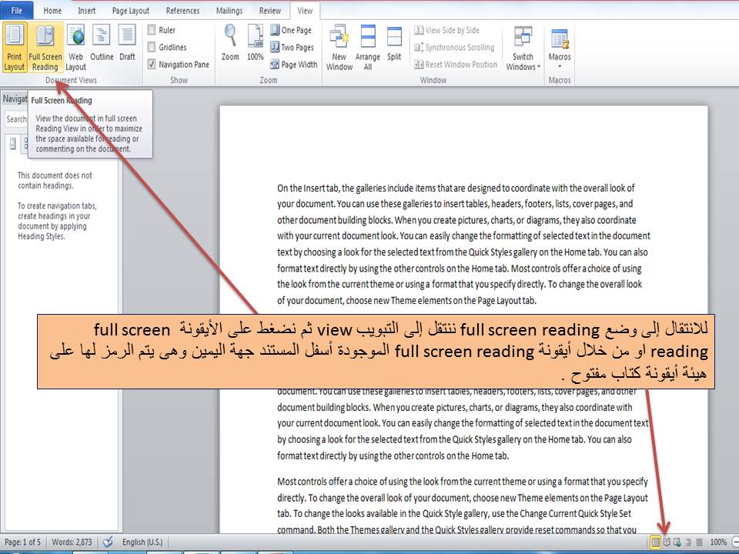This screenshot has height=554, width=739.
Task: Click View Side by Side
Action: coord(446,30)
